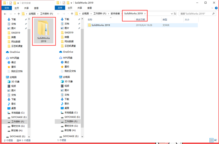This screenshot has height=144, width=219.
Task: Select 新加卷 (H:) in SolidWorks 2019 window sidebar
Action: (x=68, y=130)
